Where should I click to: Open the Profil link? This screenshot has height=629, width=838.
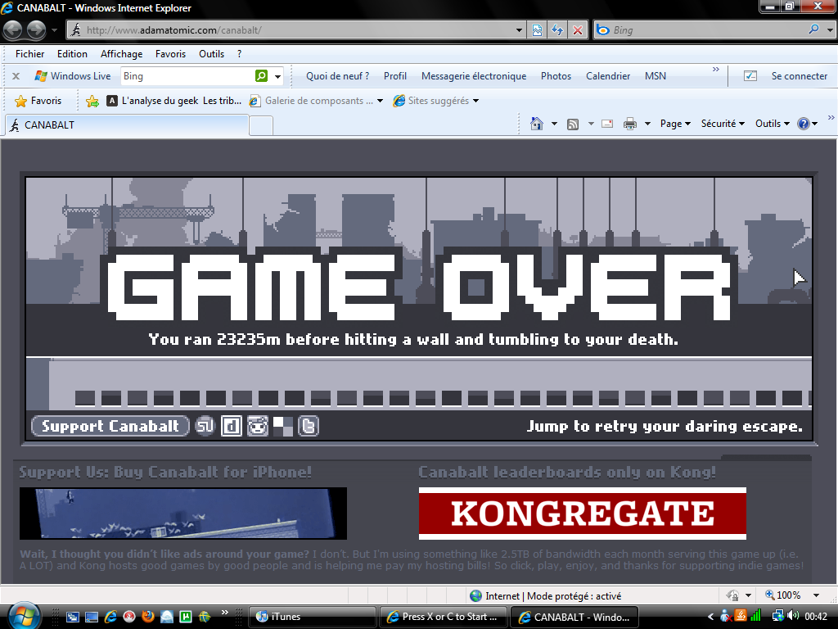tap(395, 76)
